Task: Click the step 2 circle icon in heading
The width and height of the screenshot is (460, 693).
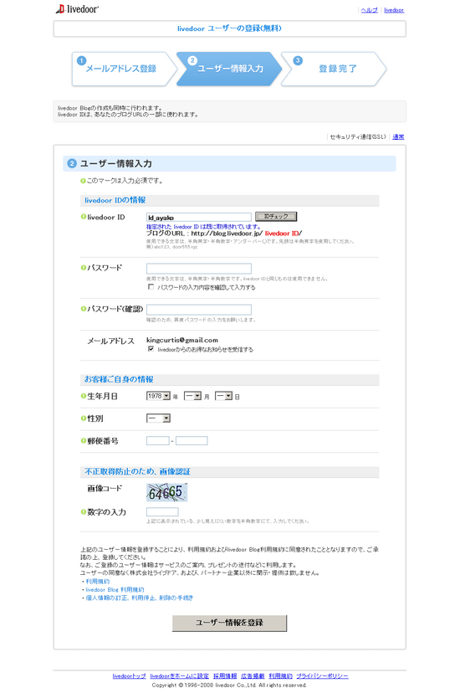Action: point(72,163)
